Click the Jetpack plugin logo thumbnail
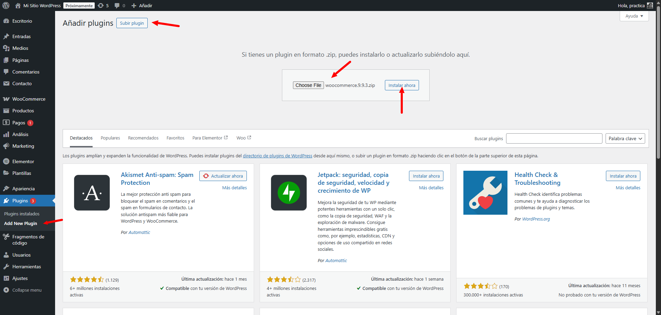Viewport: 661px width, 315px height. [289, 193]
